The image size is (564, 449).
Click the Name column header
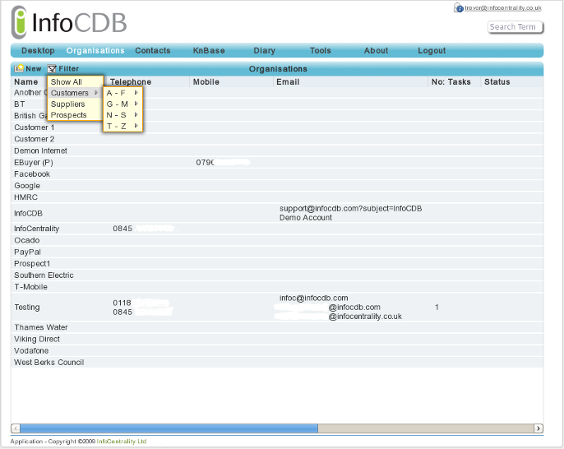[26, 82]
